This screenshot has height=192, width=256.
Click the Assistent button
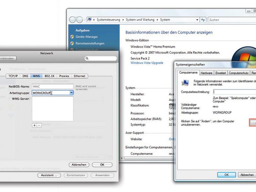click(x=49, y=175)
